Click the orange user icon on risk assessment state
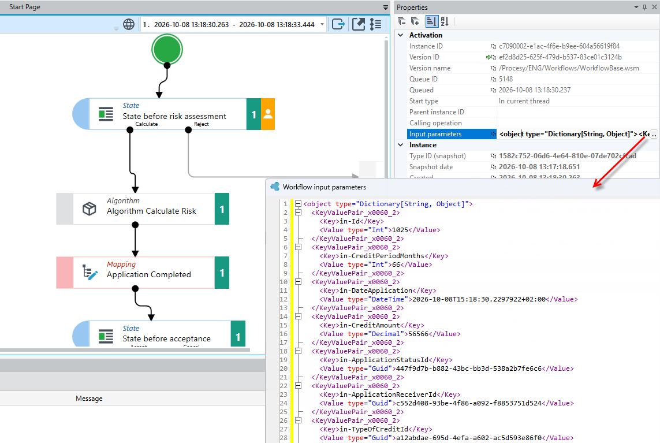Viewport: 660px width, 443px height. pos(268,114)
